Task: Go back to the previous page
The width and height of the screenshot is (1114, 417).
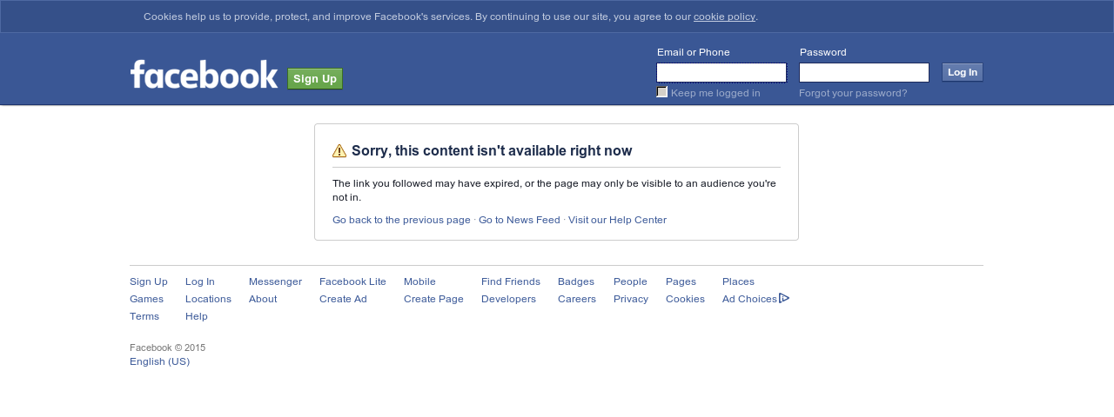Action: click(401, 220)
